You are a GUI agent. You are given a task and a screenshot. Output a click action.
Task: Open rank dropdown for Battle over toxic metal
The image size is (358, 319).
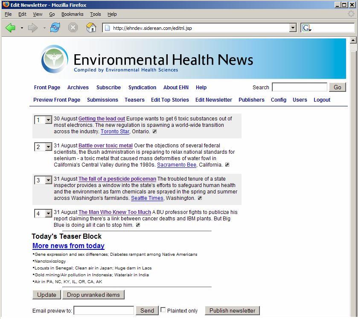(48, 147)
